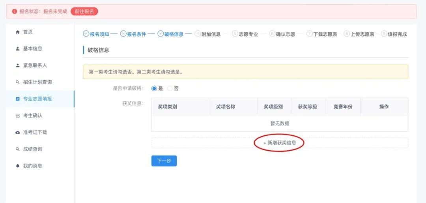Click the 是否申请破格 label

point(128,89)
